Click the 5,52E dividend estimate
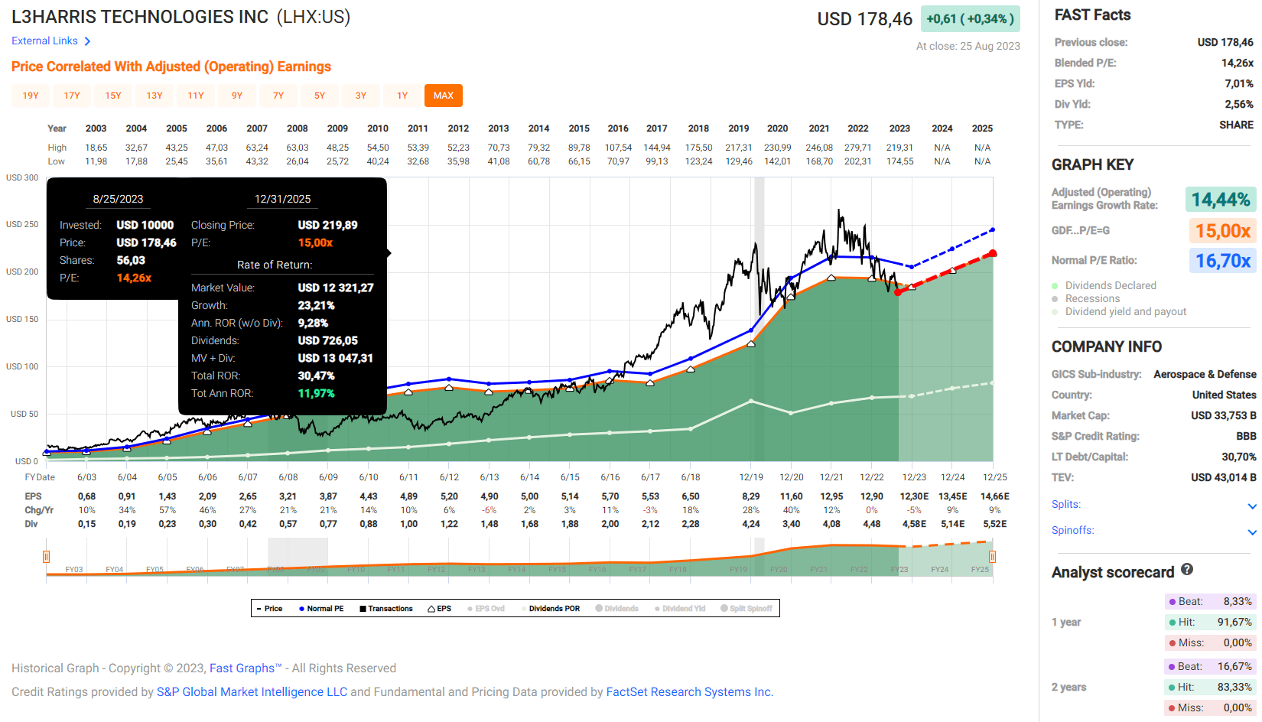1262x722 pixels. 995,524
